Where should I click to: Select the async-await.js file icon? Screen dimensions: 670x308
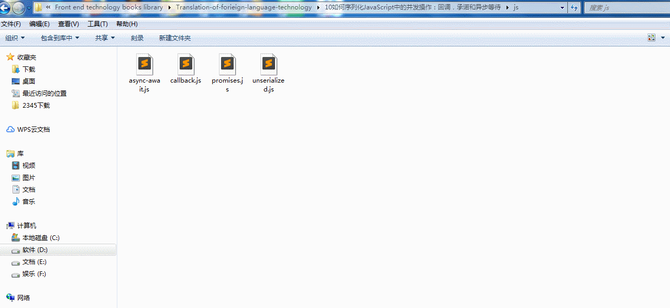point(144,64)
